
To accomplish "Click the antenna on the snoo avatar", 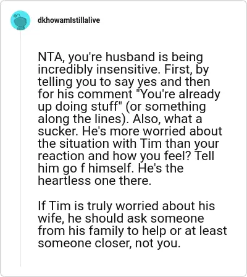I will 18,15.
